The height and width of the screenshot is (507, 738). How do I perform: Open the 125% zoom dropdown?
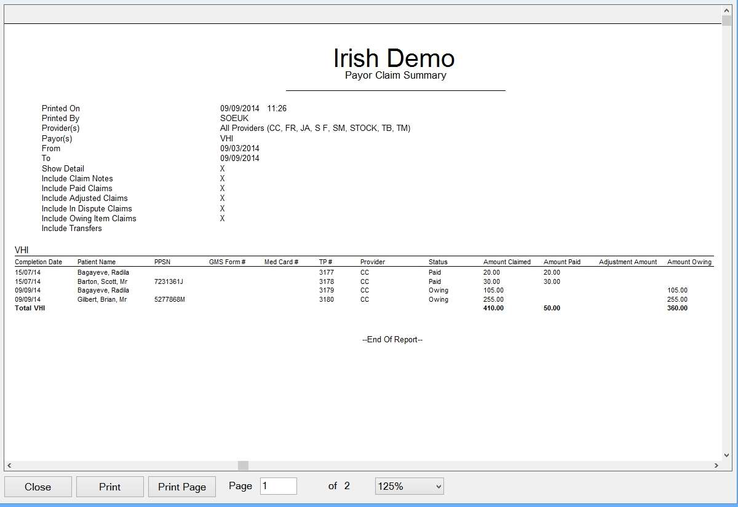[x=409, y=486]
